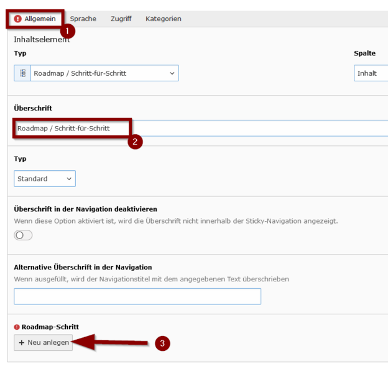Toggle Überschrift in der Navigation deaktivieren

pyautogui.click(x=23, y=235)
